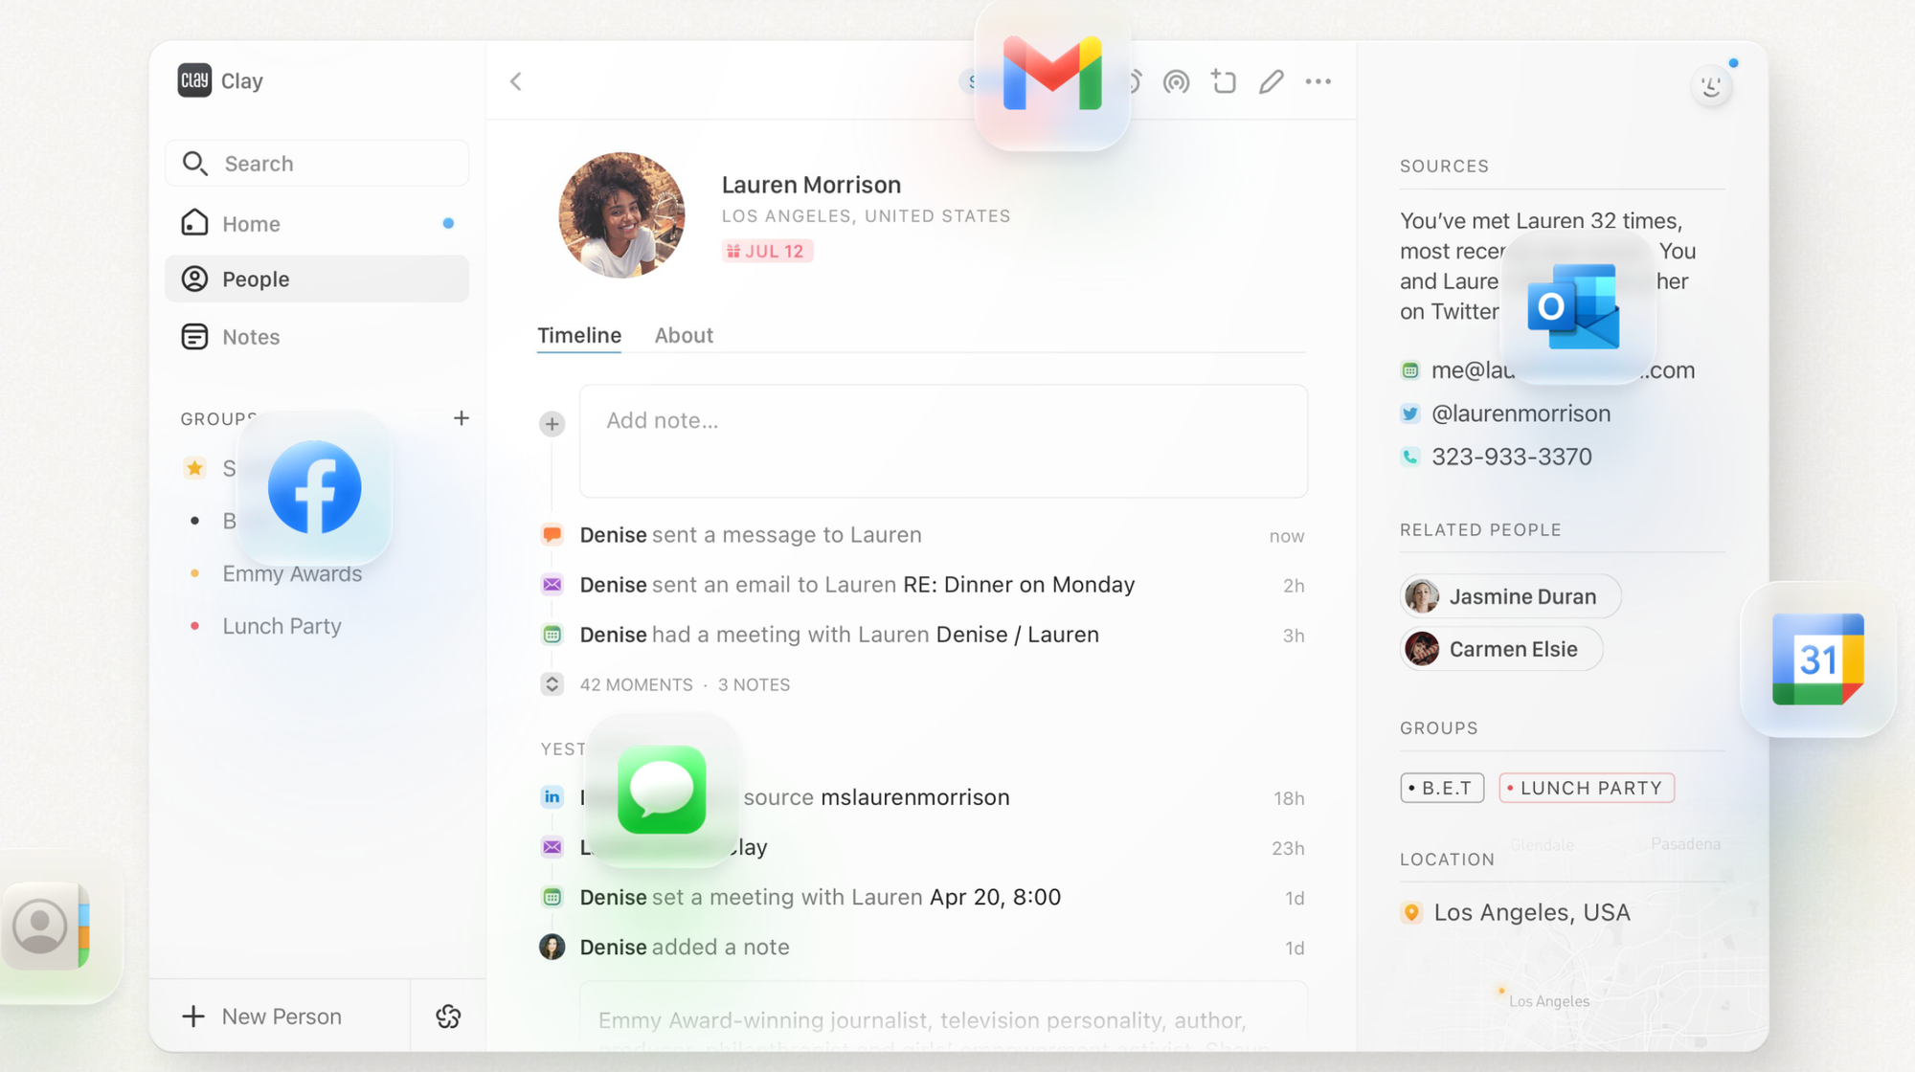Screen dimensions: 1915x1072
Task: Click the JUL 12 birthday badge
Action: coord(768,251)
